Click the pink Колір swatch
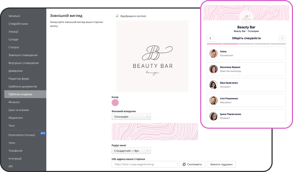 click(x=115, y=103)
